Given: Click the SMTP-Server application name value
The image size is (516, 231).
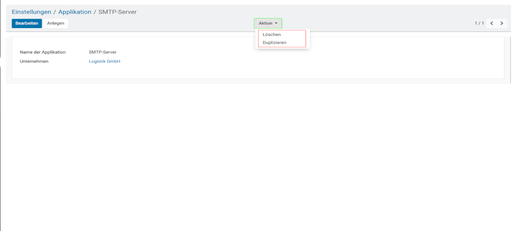Looking at the screenshot, I should (x=102, y=52).
